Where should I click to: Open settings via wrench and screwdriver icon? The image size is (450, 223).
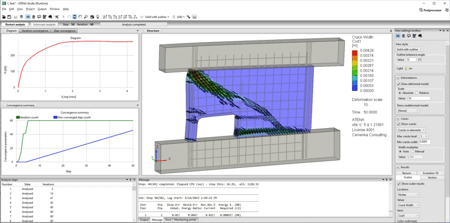coord(57,17)
